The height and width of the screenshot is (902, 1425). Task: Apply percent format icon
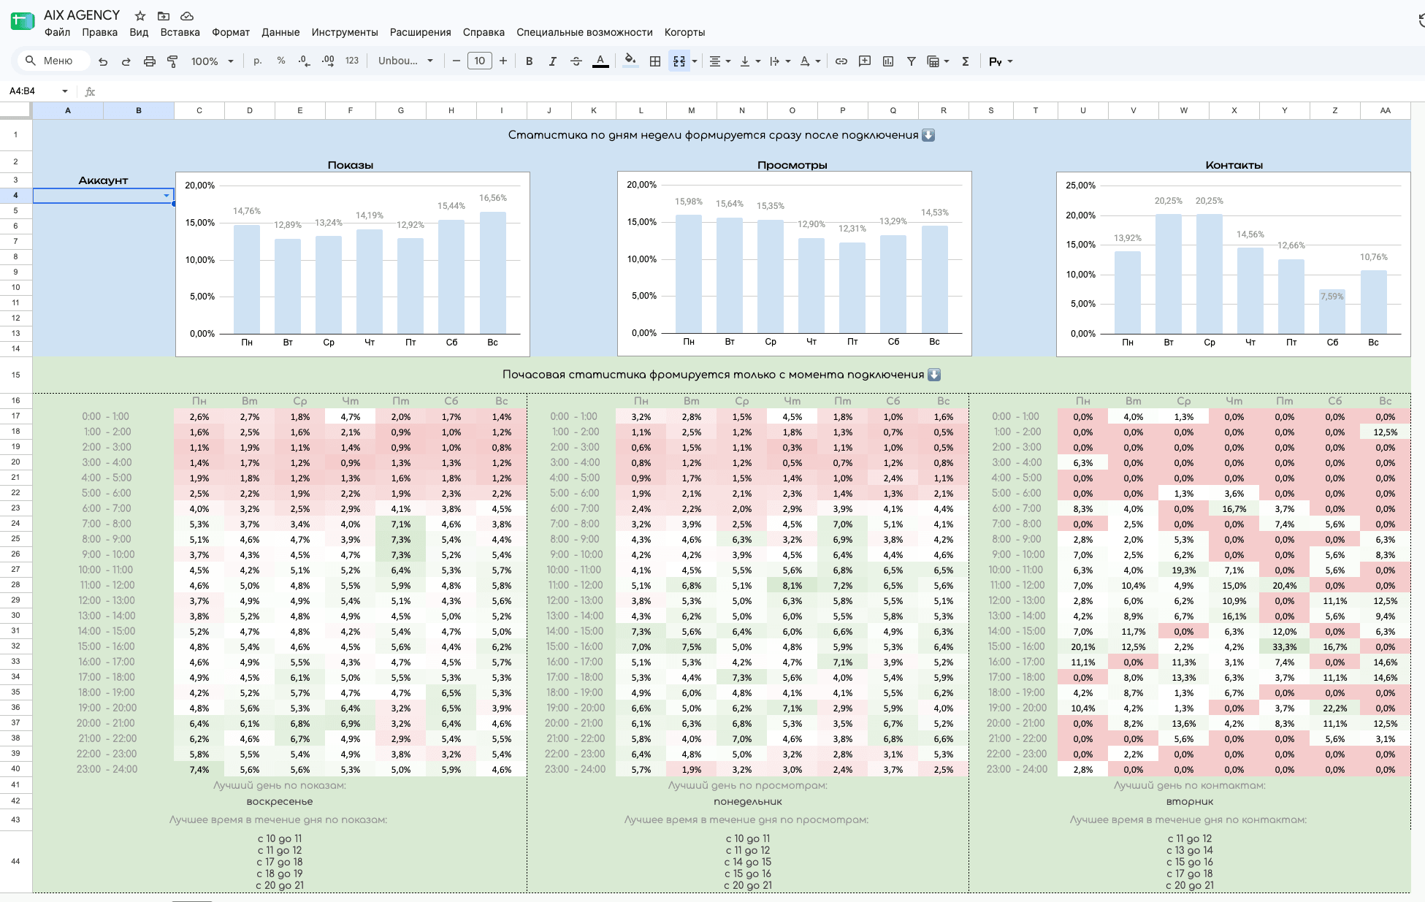(280, 61)
